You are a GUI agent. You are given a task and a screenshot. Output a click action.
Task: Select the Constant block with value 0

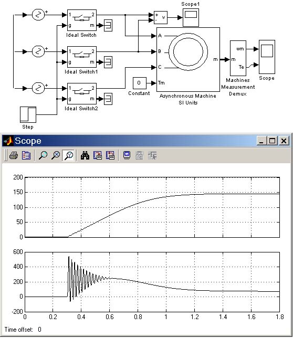(140, 83)
